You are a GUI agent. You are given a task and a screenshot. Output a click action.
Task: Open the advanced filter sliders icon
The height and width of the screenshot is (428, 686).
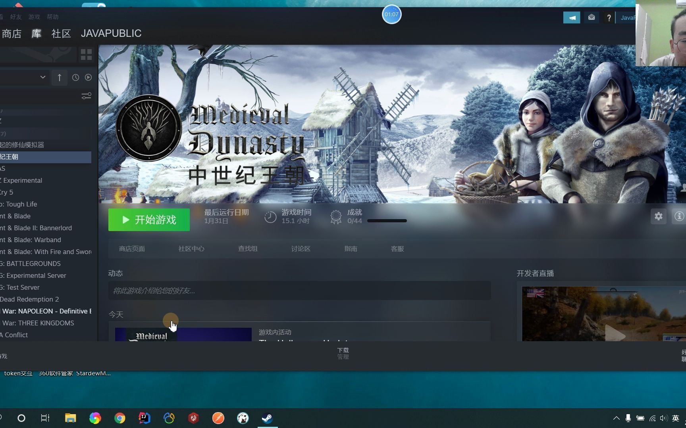tap(86, 96)
